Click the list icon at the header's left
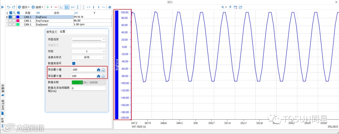The width and height of the screenshot is (339, 134). point(7,13)
